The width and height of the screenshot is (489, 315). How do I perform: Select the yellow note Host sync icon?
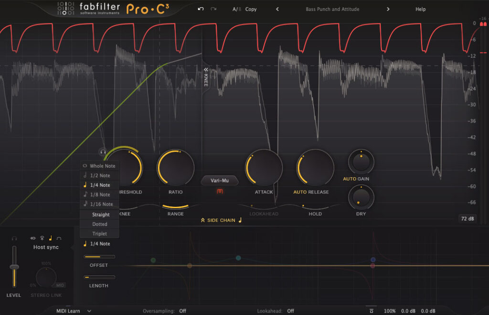[50, 238]
